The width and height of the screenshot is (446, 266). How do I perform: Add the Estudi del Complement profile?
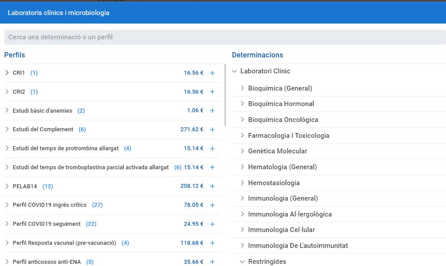pos(212,129)
